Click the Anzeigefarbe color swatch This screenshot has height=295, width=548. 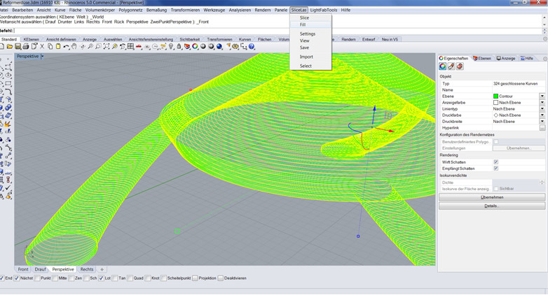pos(495,103)
